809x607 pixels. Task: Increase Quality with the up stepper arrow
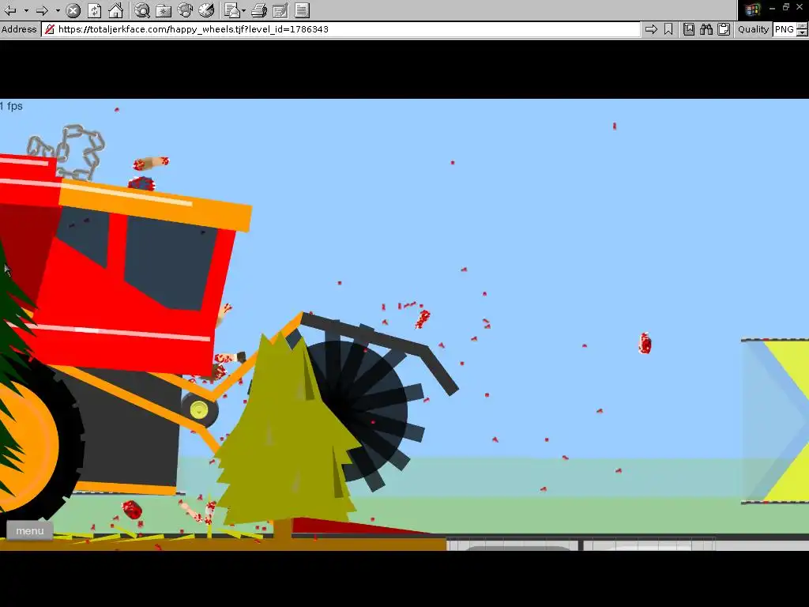[x=803, y=26]
